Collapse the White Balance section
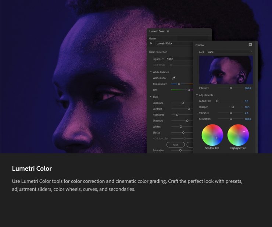The image size is (272, 227). 150,72
